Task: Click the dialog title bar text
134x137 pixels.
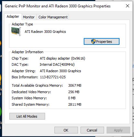Action: click(58, 6)
